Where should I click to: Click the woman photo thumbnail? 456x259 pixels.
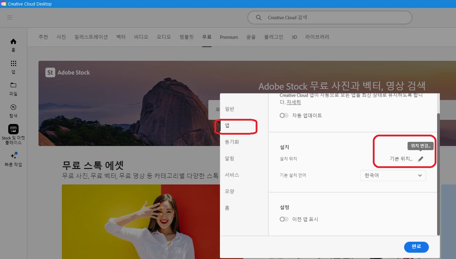pos(141,222)
